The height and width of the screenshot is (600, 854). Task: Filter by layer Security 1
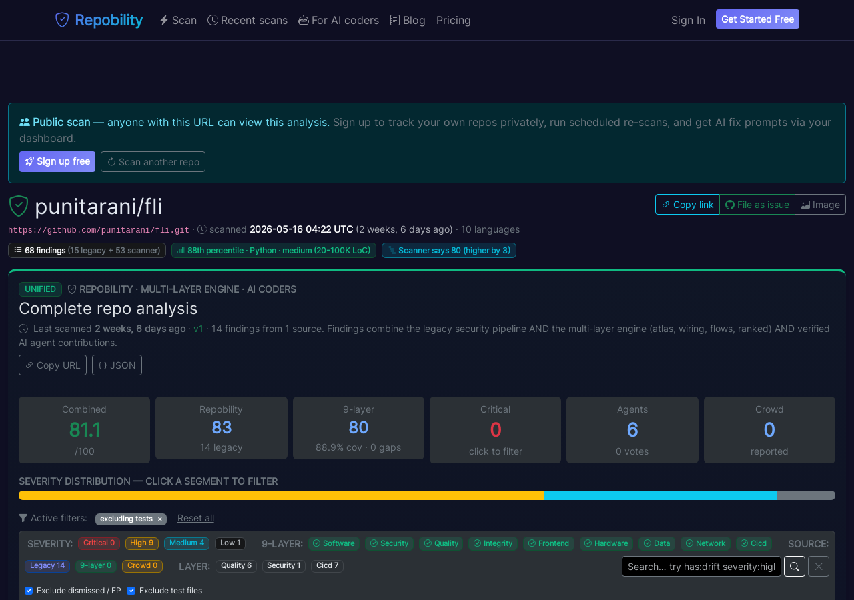[x=284, y=566]
